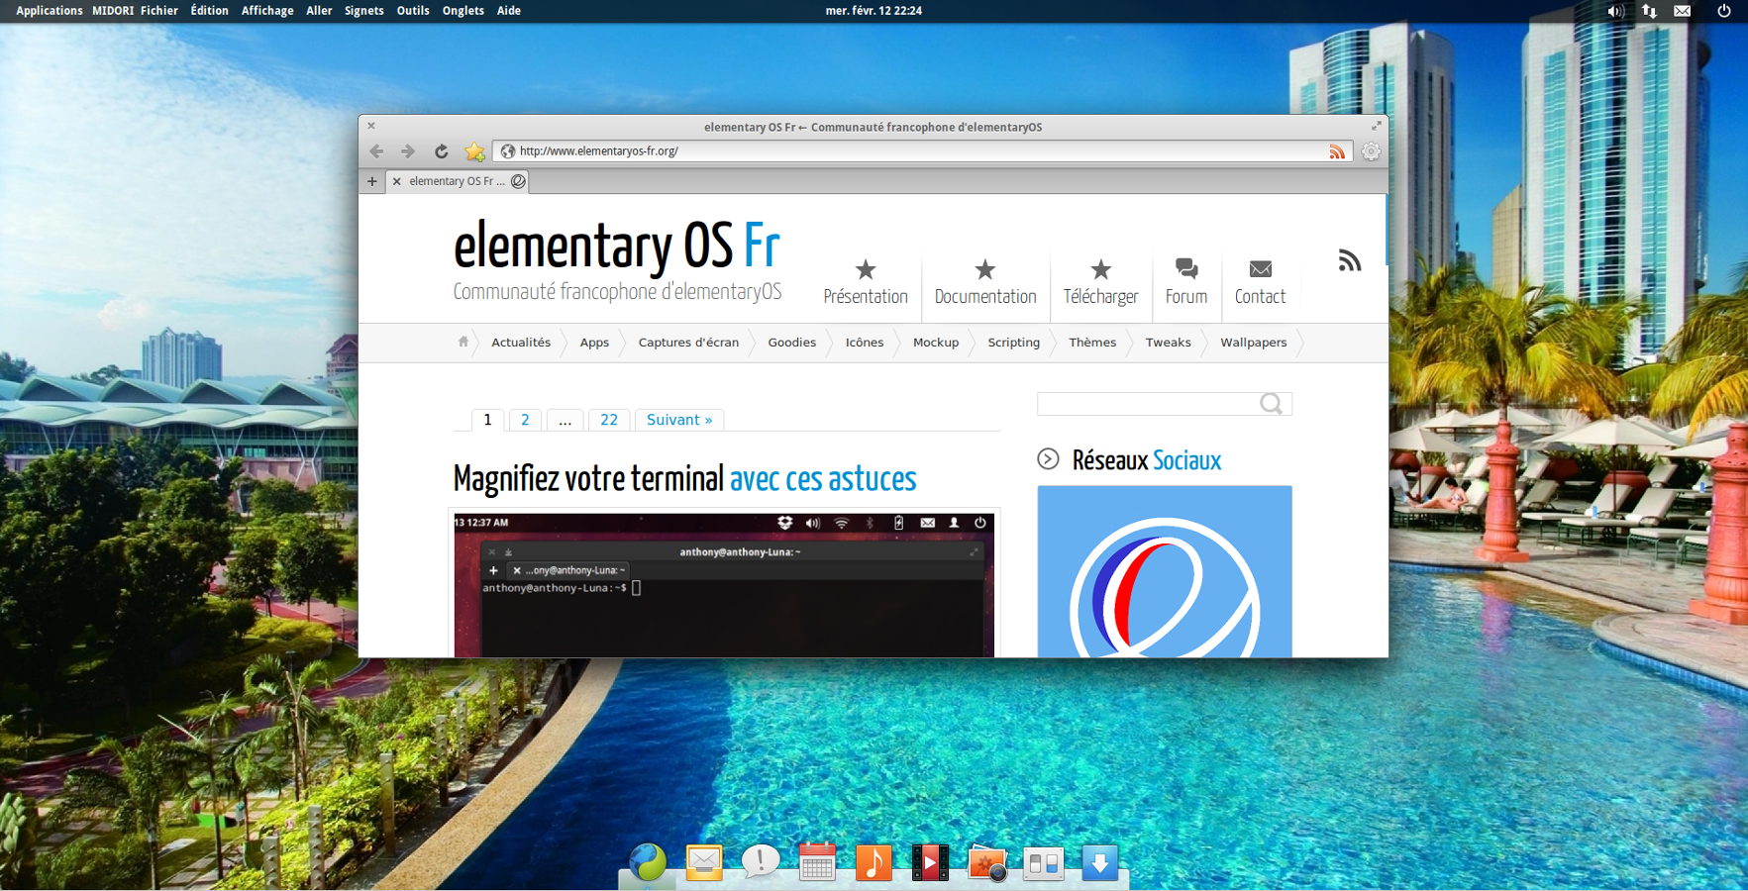Click the URL address field

921,151
